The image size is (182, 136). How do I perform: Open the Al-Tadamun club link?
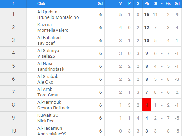[50, 128]
